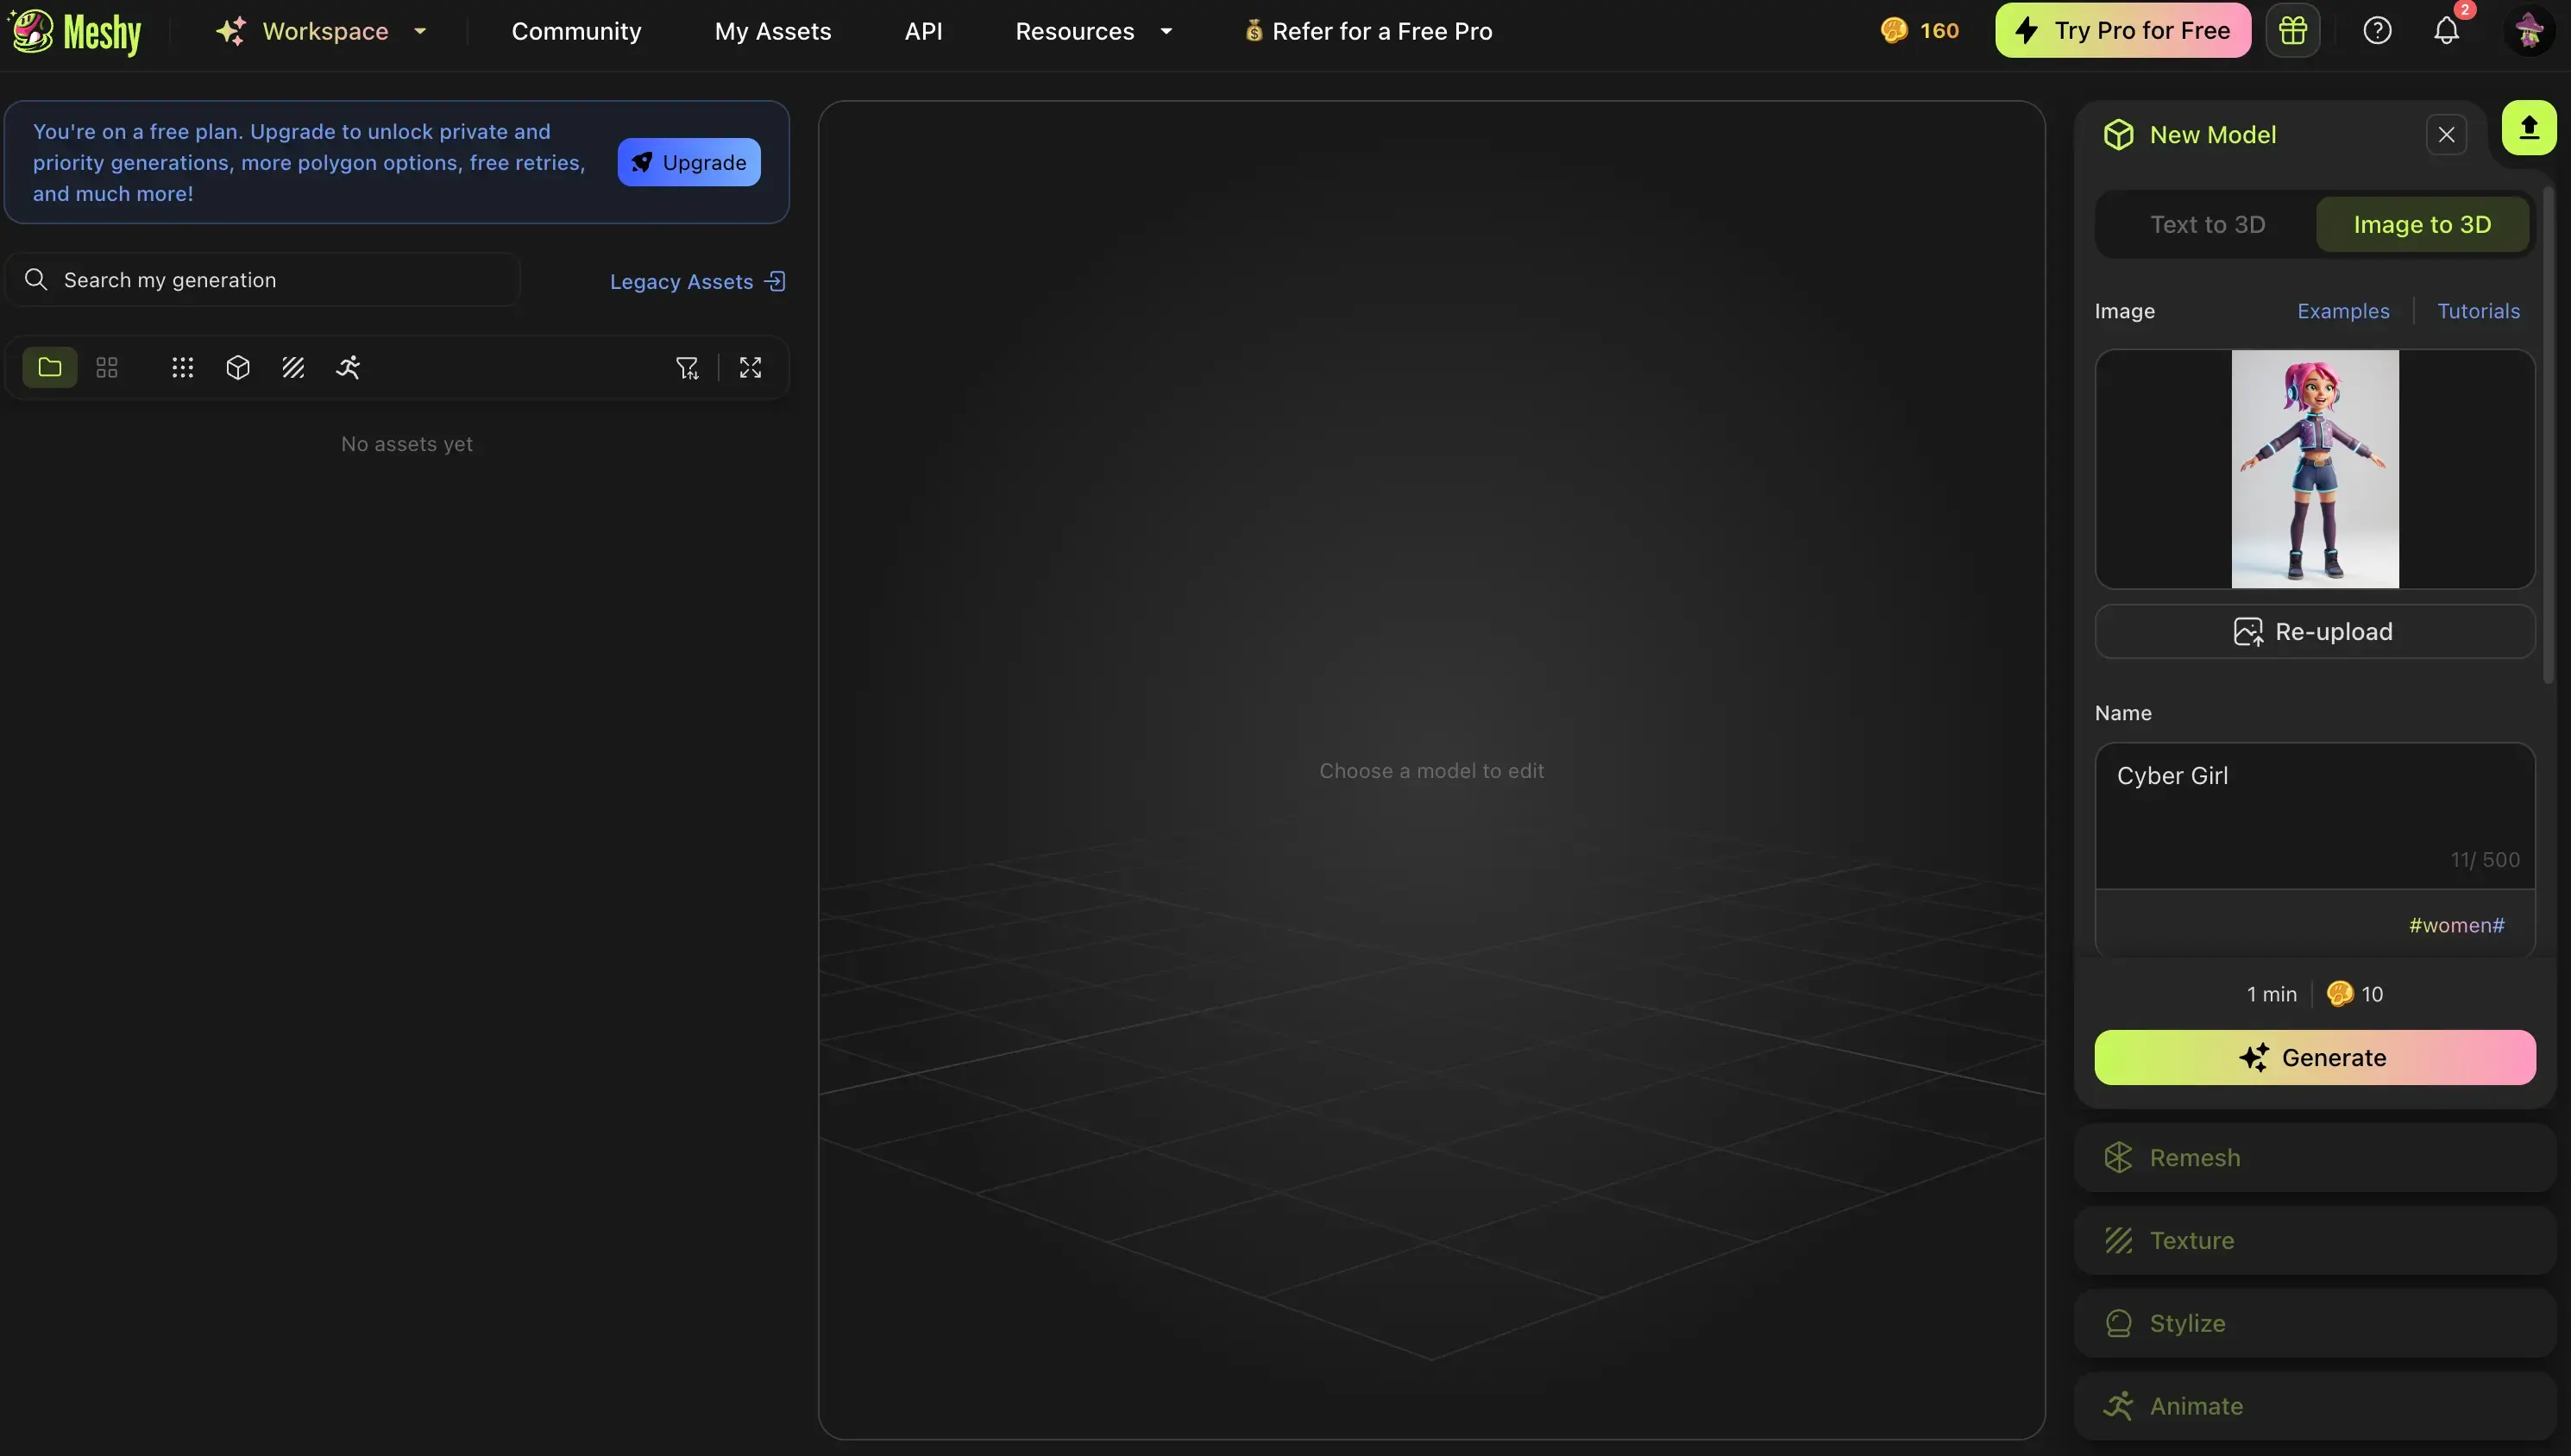Click the Generate button

tap(2314, 1057)
